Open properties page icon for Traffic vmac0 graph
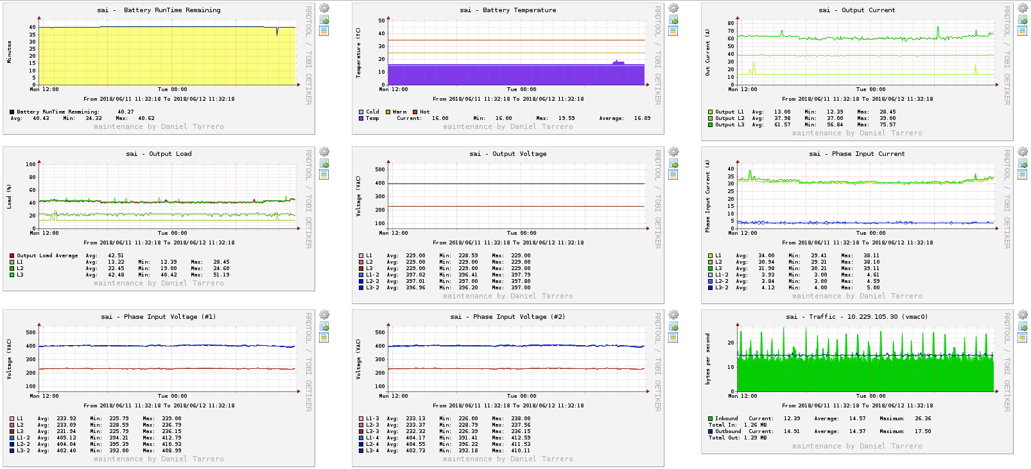This screenshot has height=469, width=1031. (x=1023, y=337)
